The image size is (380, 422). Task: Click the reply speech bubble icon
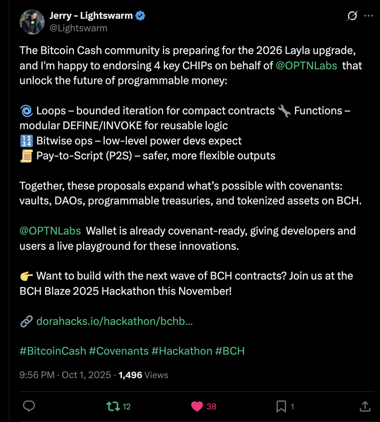[29, 406]
